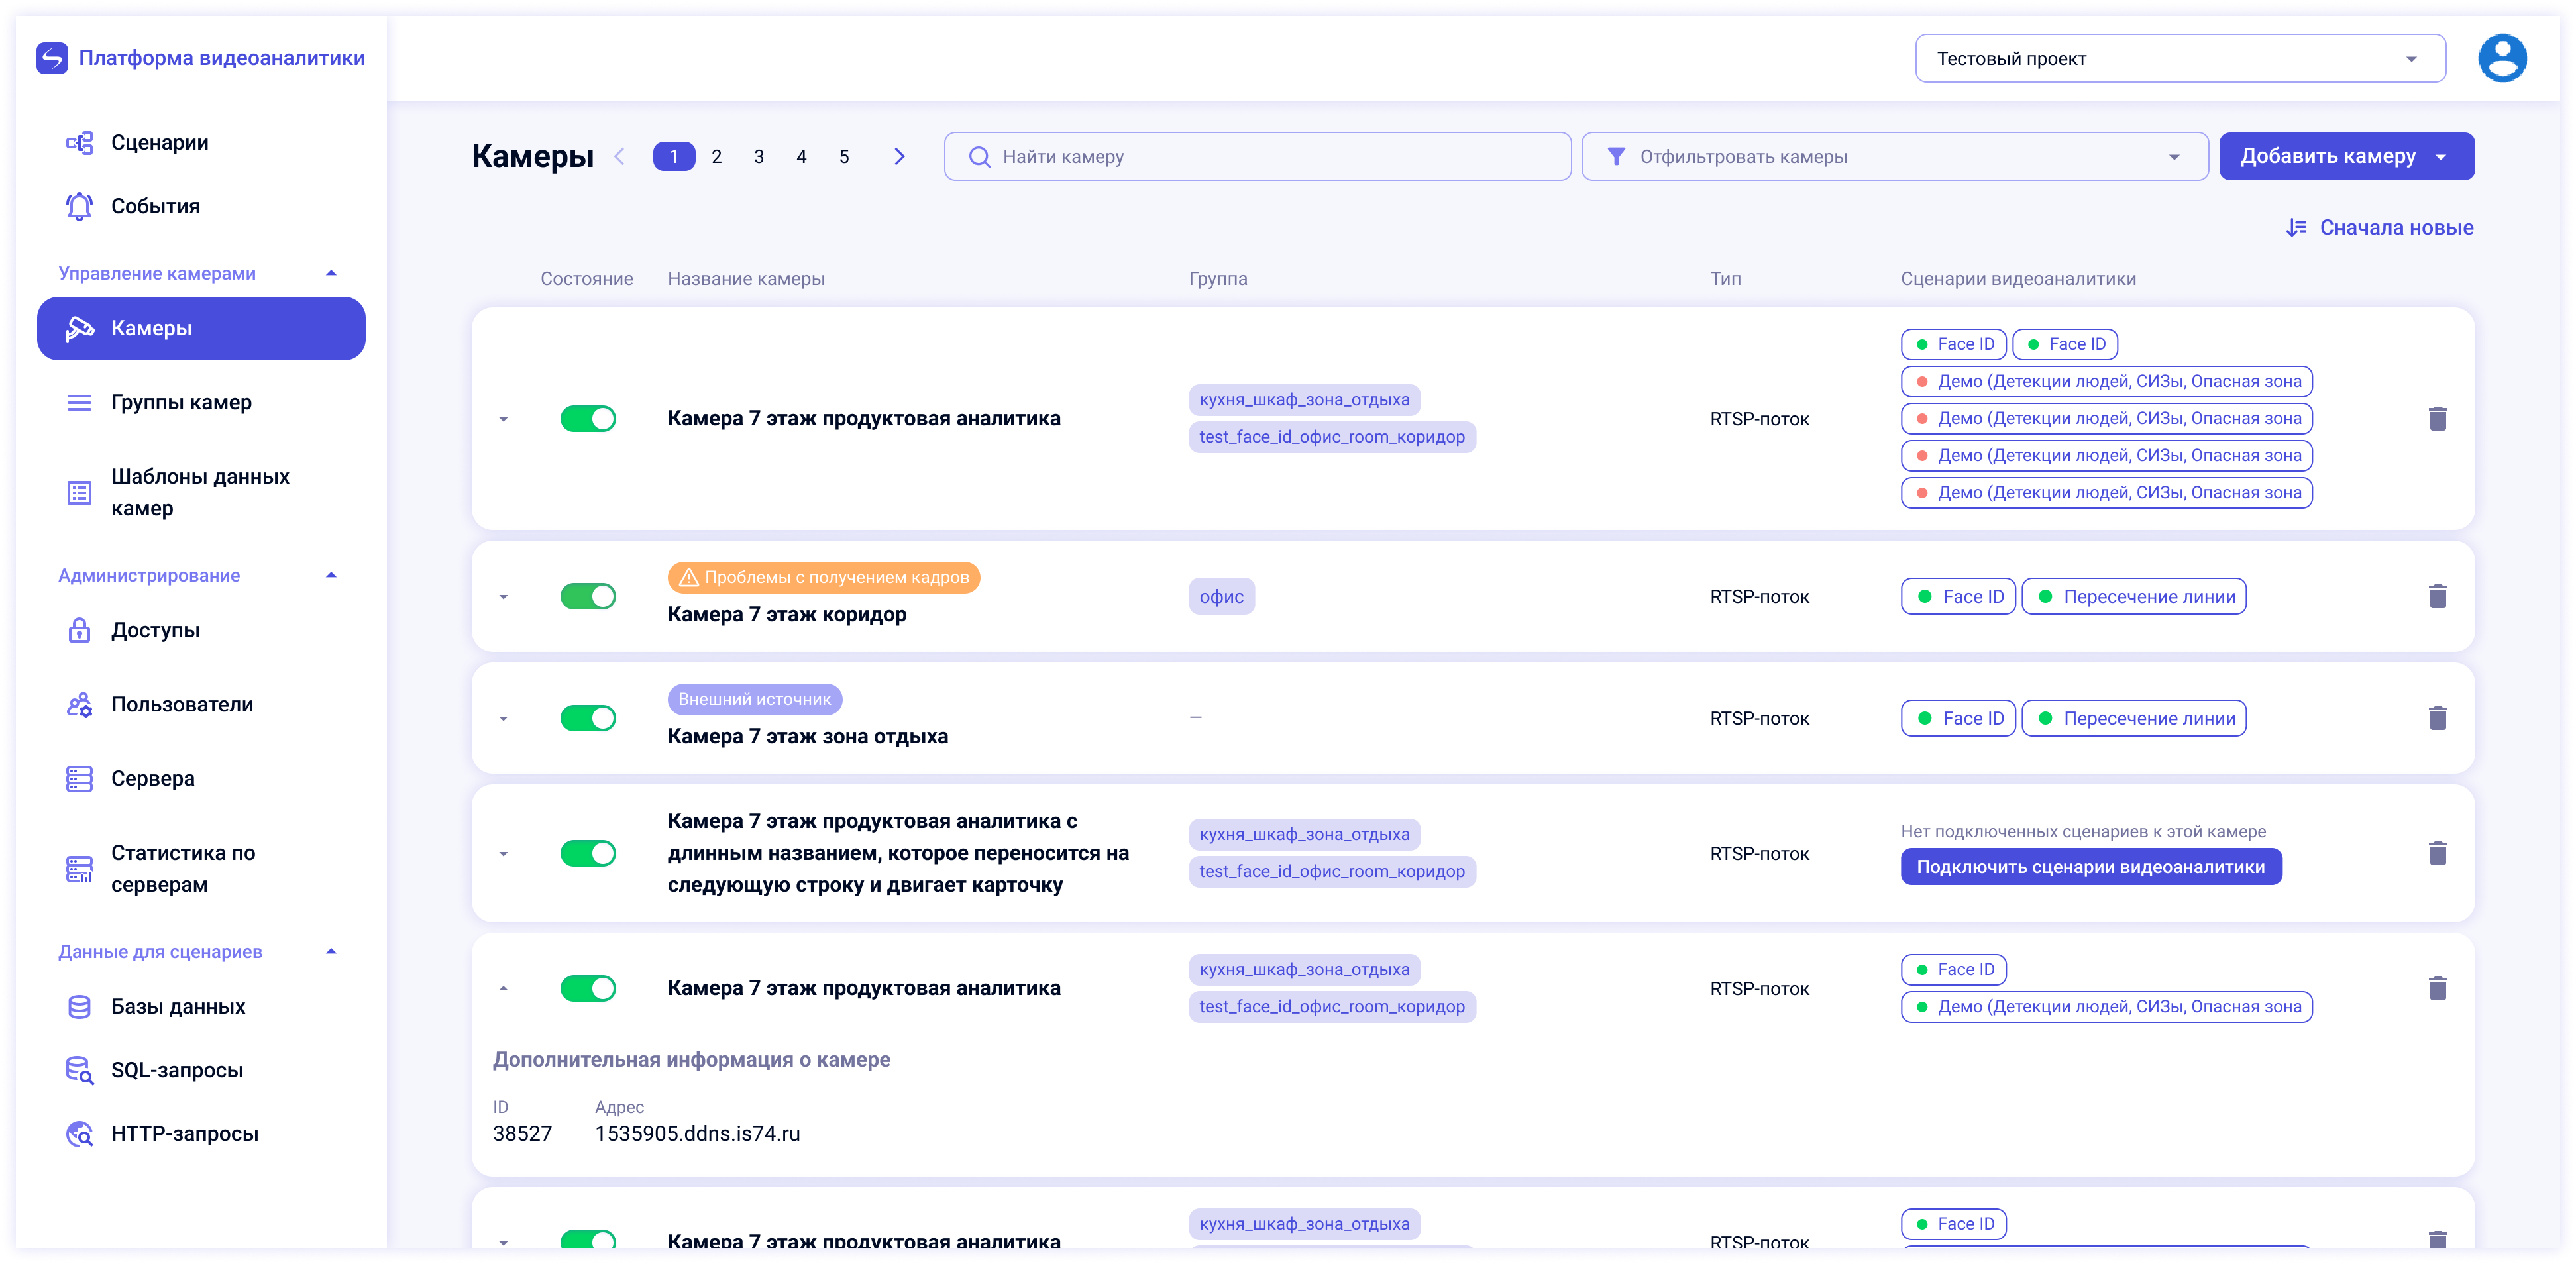
Task: Click the platform logo icon
Action: point(52,58)
